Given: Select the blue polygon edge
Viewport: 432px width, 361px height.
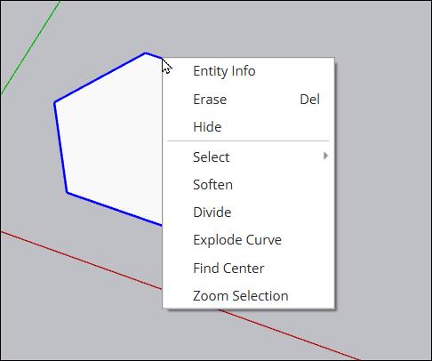Looking at the screenshot, I should click(x=100, y=78).
